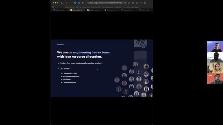Screen dimensions: 223x125
Task: Select the woman in yellow video thumbnail
Action: 215,68
